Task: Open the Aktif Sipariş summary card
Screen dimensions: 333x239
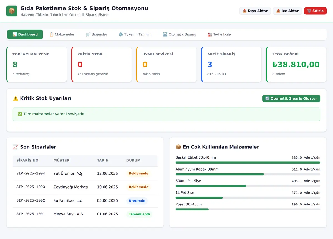Action: tap(231, 64)
